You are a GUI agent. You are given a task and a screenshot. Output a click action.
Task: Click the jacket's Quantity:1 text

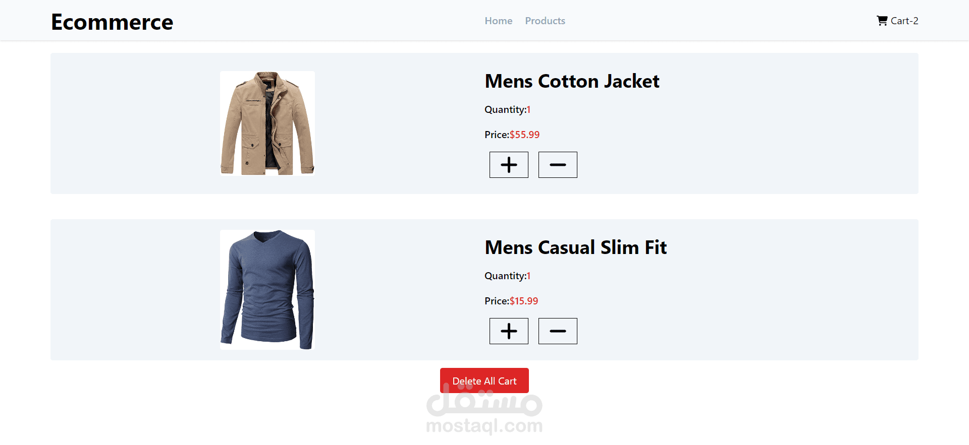[x=507, y=109]
